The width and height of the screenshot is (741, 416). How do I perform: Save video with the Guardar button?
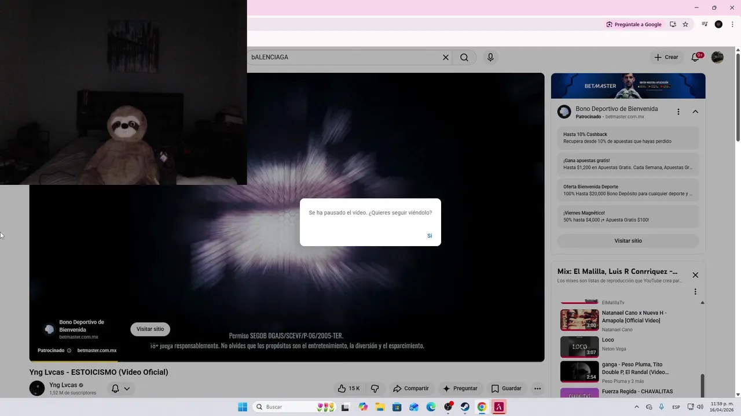click(x=507, y=388)
